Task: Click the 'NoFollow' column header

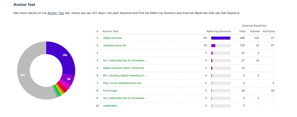Action: click(x=269, y=31)
